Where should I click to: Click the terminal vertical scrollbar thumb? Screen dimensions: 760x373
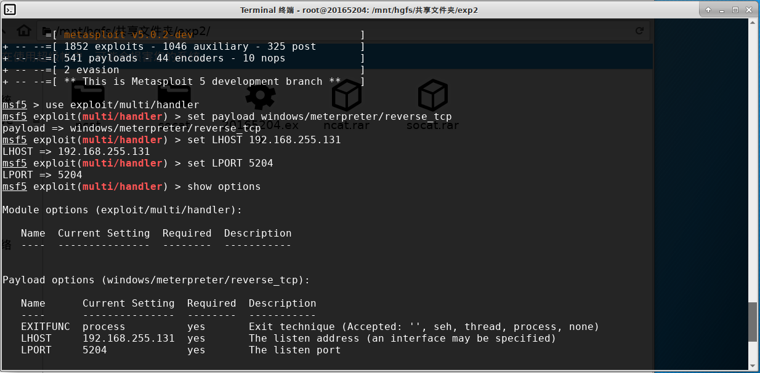click(753, 322)
